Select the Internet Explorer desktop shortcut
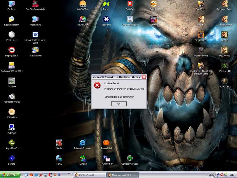This screenshot has width=237, height=178. [x=83, y=143]
